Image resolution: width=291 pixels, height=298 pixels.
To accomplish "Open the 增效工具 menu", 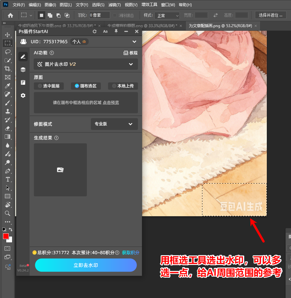I will coord(149,5).
